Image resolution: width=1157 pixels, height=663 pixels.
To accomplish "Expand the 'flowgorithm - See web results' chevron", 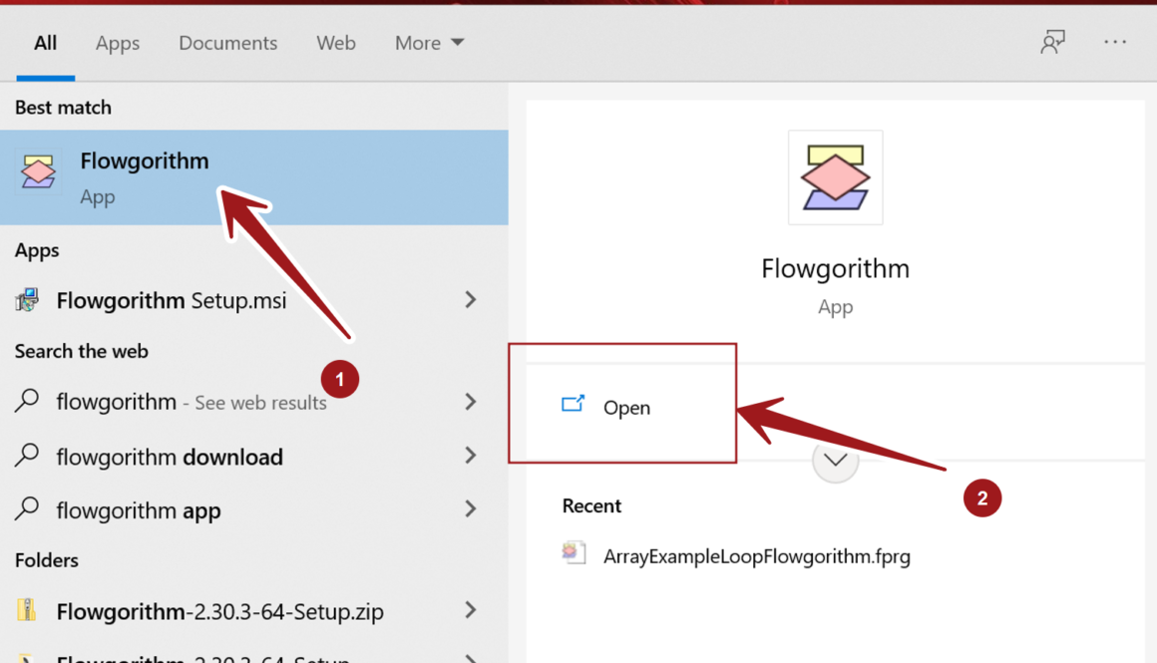I will [470, 402].
